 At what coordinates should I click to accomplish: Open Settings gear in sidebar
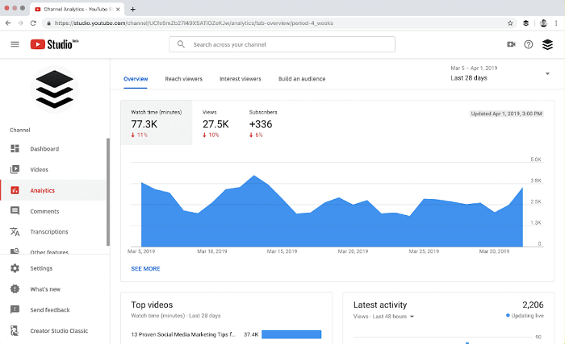(x=40, y=268)
